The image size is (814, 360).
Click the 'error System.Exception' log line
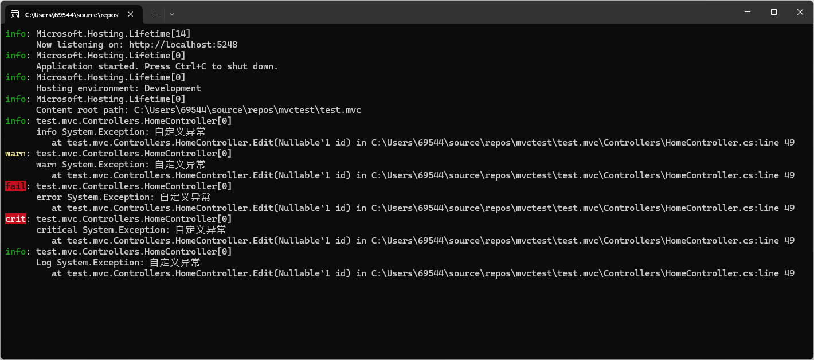click(x=123, y=197)
